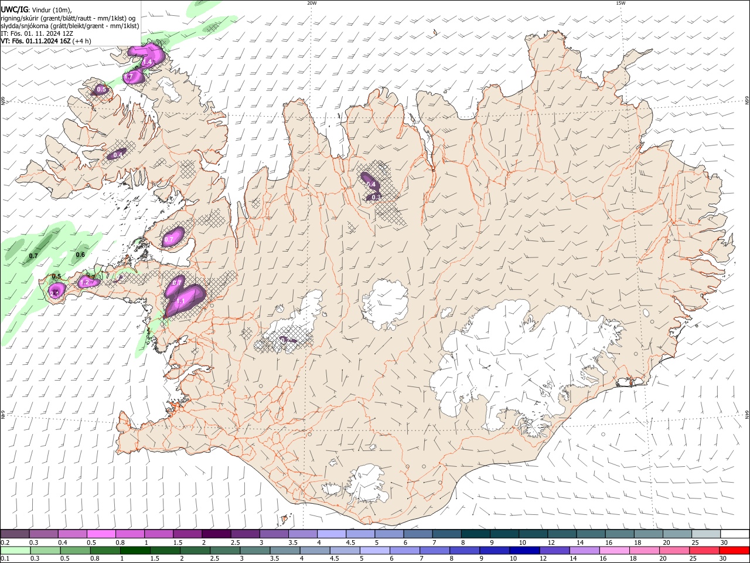The height and width of the screenshot is (563, 750).
Task: Click the small white Drangajökull glacier in Westfjords
Action: [x=169, y=89]
